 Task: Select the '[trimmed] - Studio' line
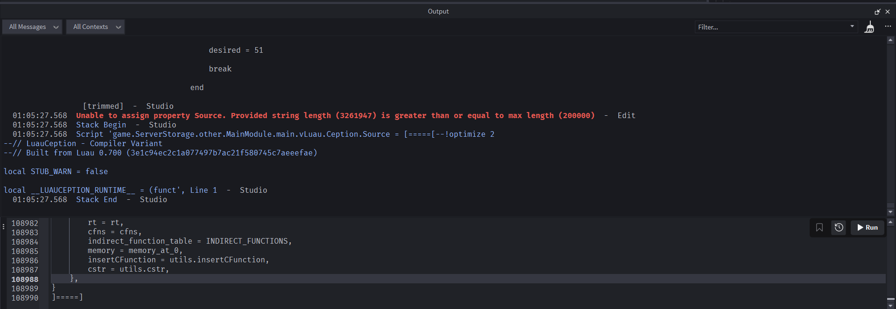click(x=128, y=106)
